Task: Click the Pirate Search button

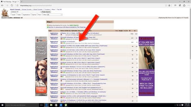Action: [x=46, y=12]
